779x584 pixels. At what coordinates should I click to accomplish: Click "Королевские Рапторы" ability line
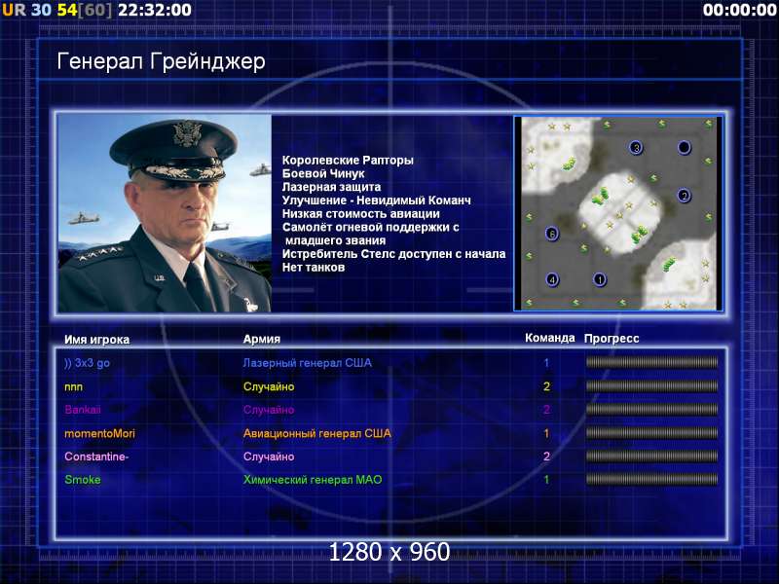coord(348,161)
